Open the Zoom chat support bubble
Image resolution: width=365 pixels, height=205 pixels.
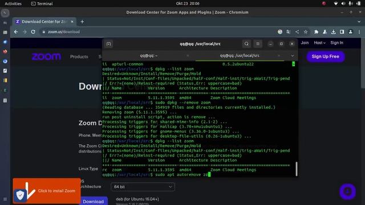click(347, 192)
